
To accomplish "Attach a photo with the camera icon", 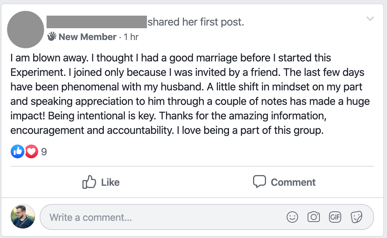I will click(x=313, y=217).
